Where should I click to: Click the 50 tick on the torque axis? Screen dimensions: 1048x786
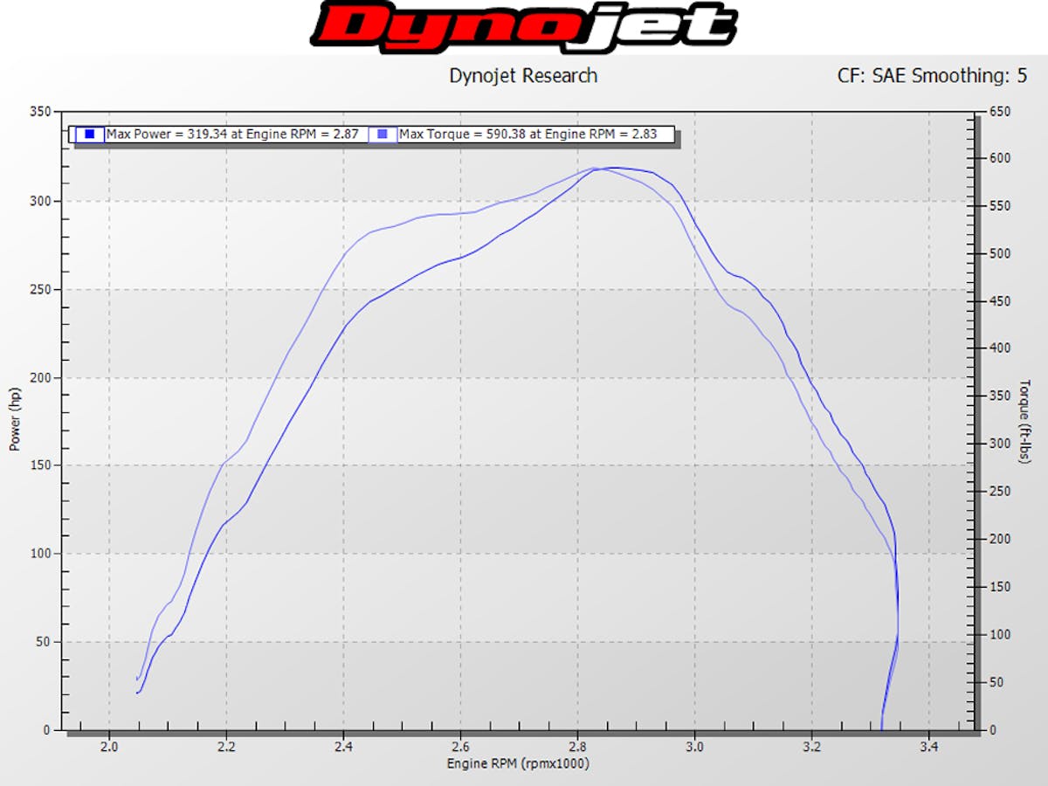click(997, 682)
